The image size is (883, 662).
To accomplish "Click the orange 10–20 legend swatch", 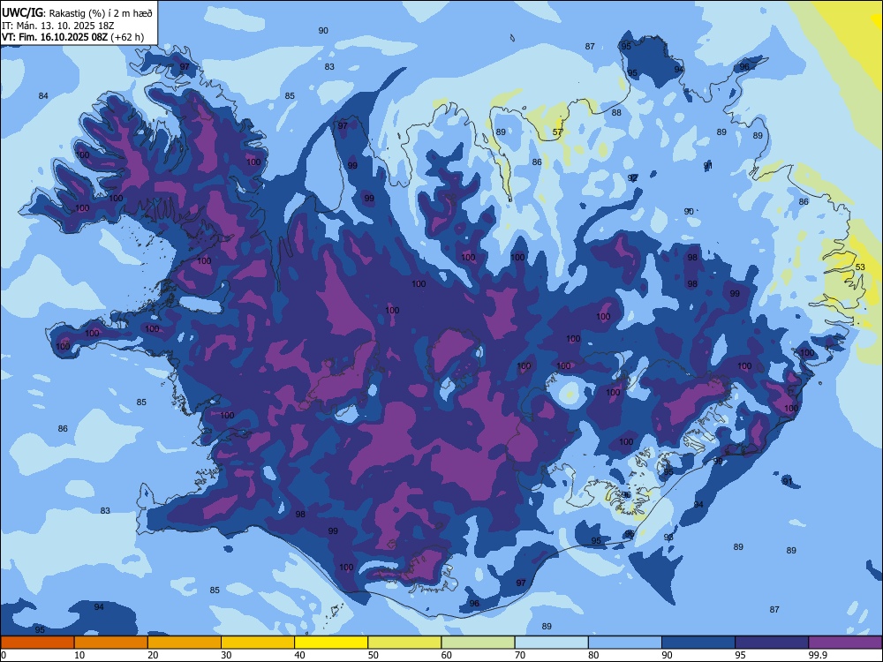I will [111, 643].
